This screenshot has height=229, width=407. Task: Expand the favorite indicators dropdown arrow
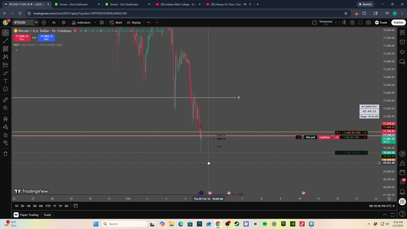click(x=95, y=22)
